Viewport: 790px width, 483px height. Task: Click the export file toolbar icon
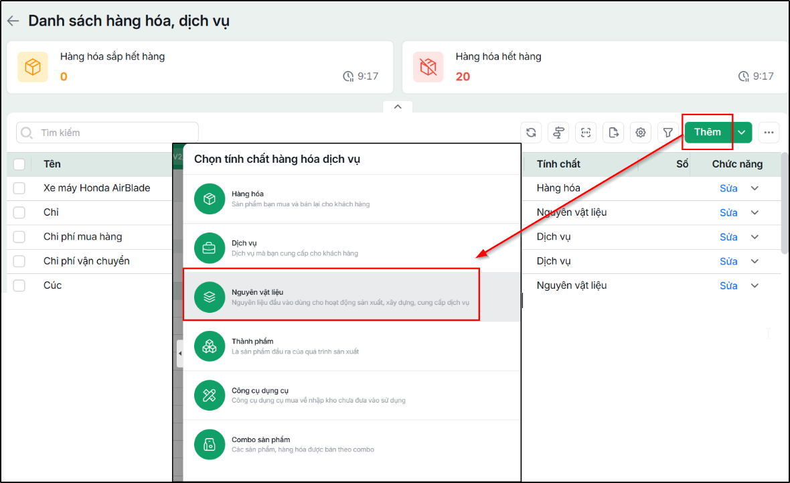click(x=613, y=133)
